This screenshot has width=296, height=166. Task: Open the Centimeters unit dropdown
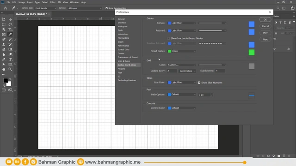(x=187, y=71)
